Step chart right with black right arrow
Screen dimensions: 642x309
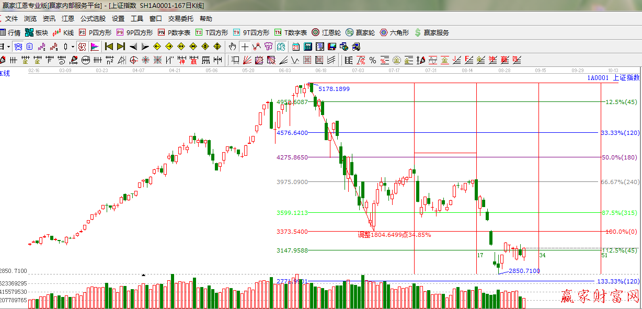(145, 47)
